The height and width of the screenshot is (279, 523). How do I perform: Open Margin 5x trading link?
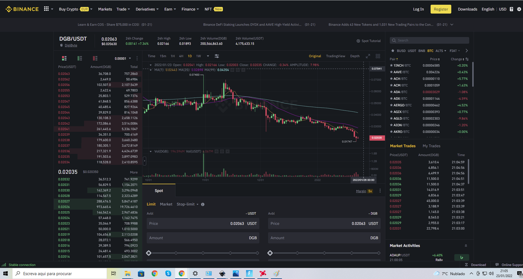click(x=364, y=191)
